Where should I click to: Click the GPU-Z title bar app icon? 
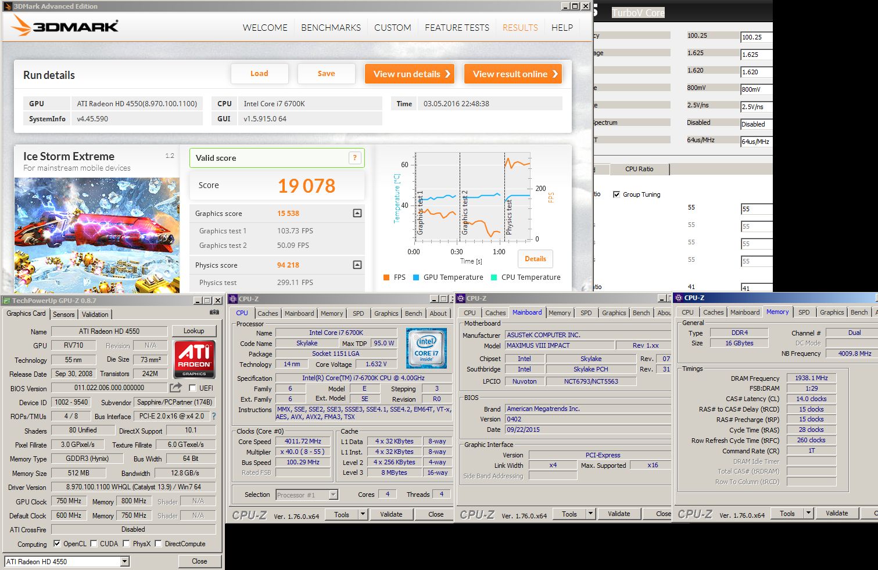pos(6,300)
